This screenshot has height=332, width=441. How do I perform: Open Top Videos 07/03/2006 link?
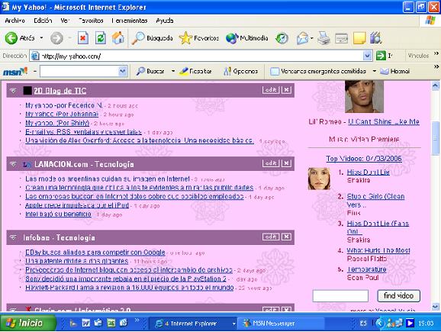(364, 159)
